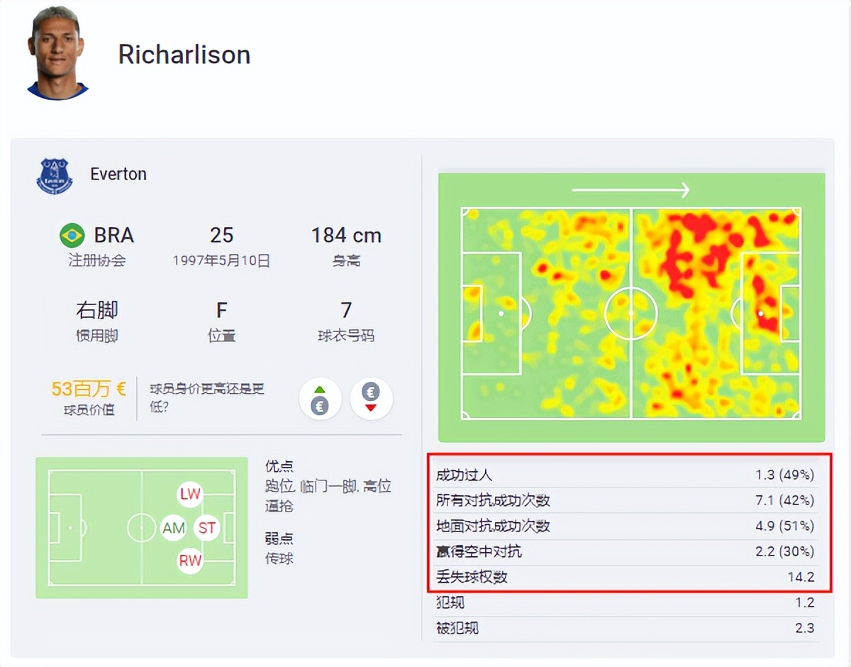851x667 pixels.
Task: Click the heatmap direction arrow
Action: [630, 189]
